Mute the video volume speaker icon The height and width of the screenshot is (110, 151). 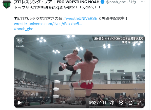pyautogui.click(x=112, y=103)
